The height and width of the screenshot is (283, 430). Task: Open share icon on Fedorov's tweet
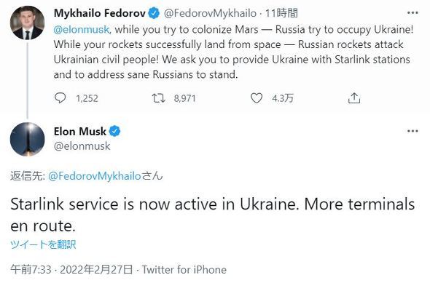click(x=354, y=98)
